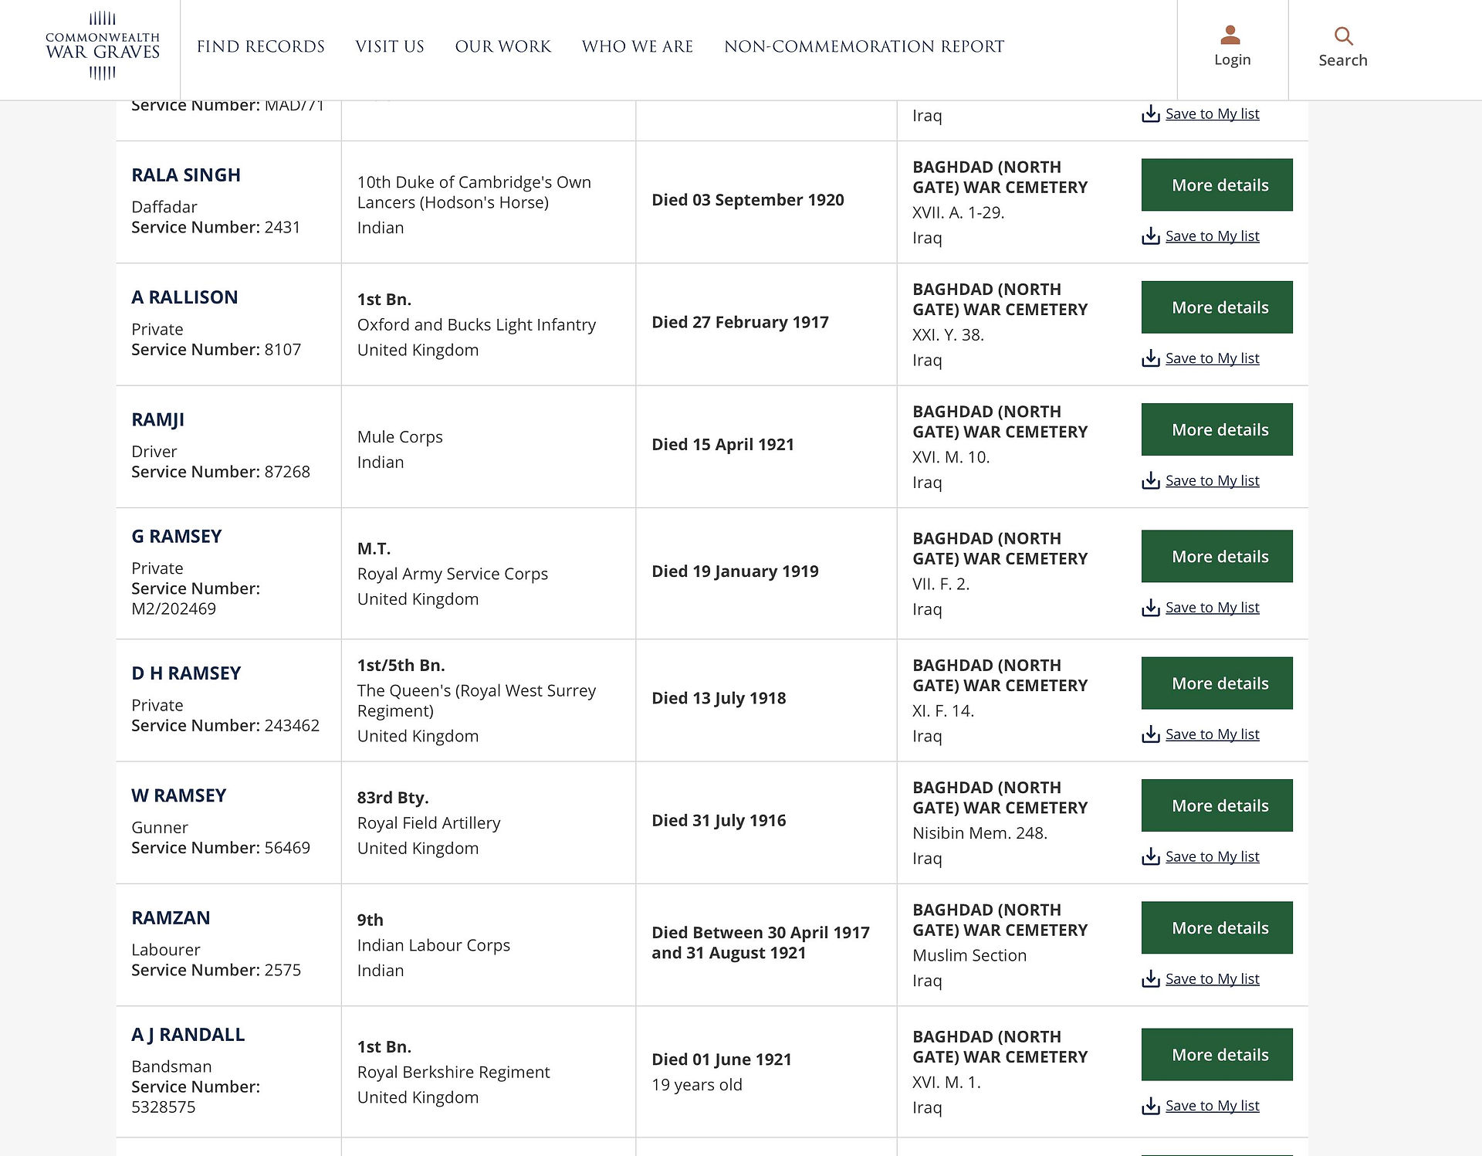The image size is (1482, 1156).
Task: Select text 'Muslim Section'
Action: click(x=969, y=956)
